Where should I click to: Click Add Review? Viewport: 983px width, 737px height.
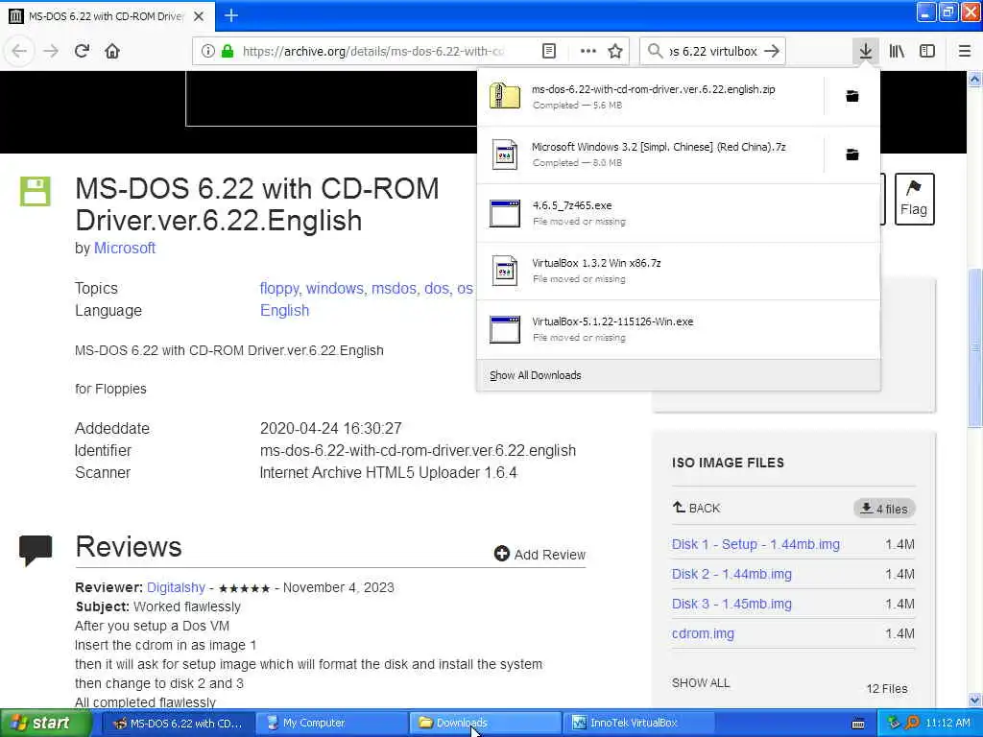539,554
